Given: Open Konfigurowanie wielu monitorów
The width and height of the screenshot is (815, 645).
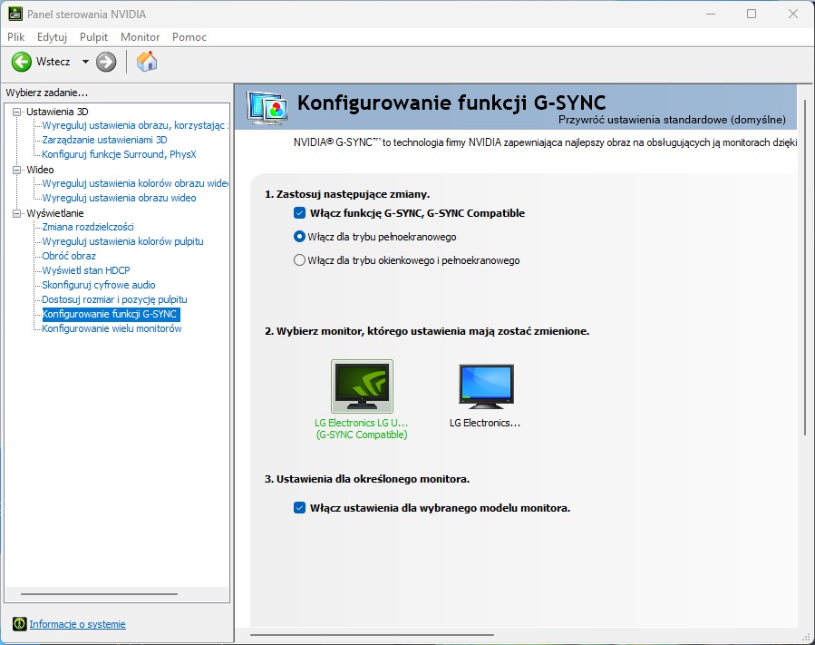Looking at the screenshot, I should point(112,328).
